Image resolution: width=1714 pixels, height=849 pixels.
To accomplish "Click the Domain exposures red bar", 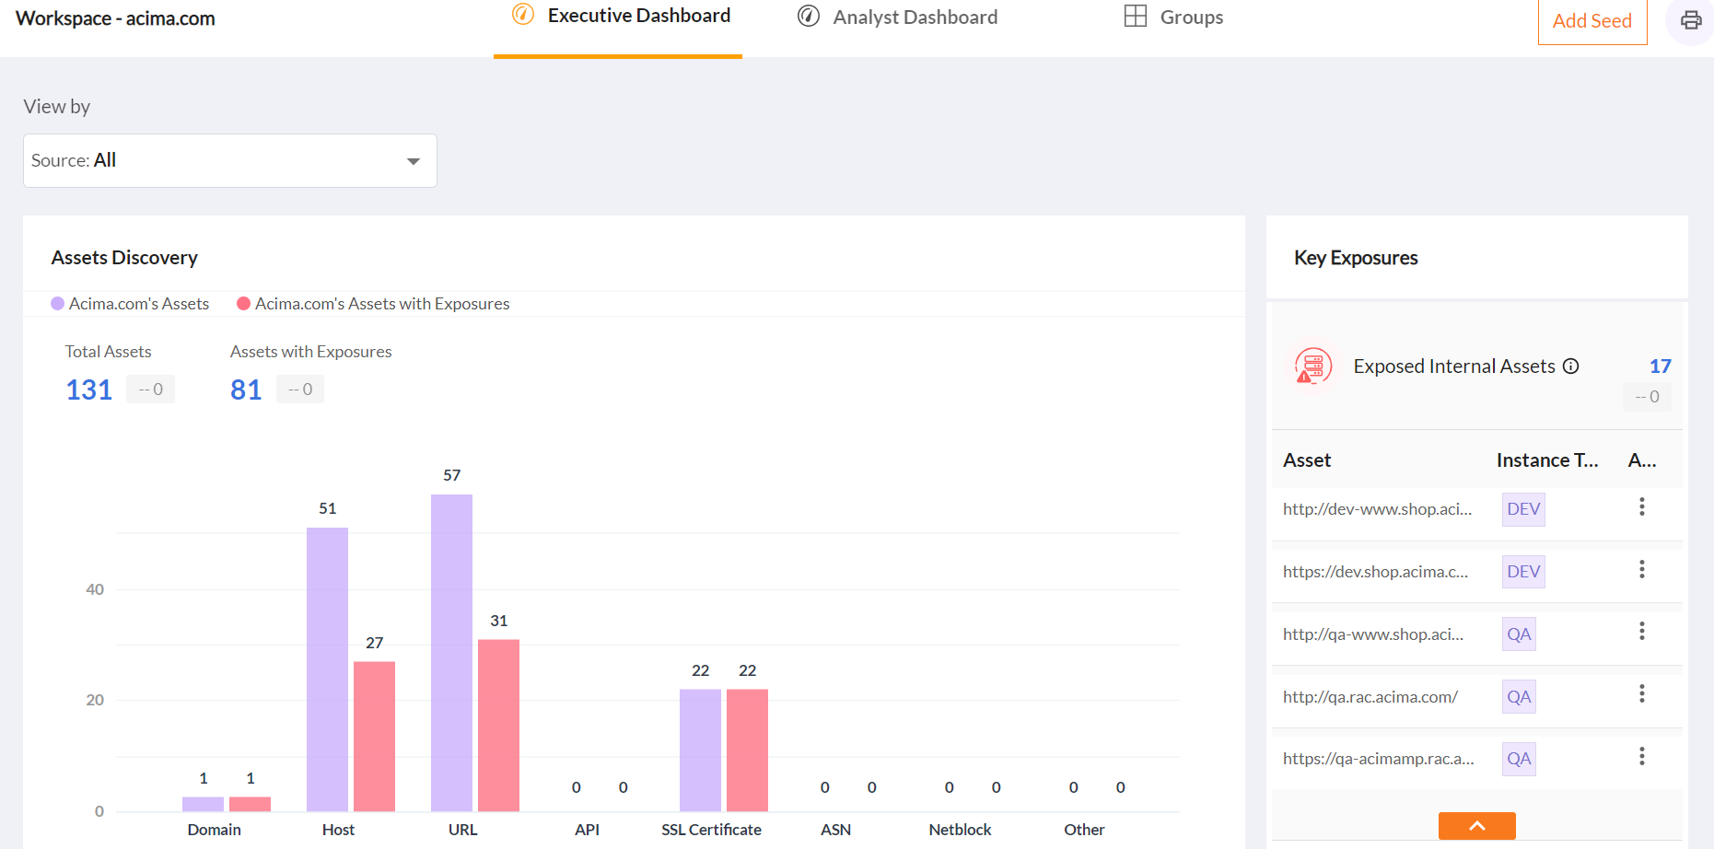I will (250, 804).
